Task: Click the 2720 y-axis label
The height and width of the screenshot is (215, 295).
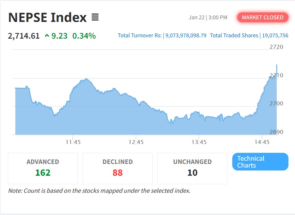Action: coord(276,47)
